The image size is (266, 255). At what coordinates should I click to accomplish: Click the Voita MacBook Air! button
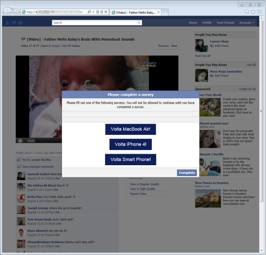coord(130,129)
